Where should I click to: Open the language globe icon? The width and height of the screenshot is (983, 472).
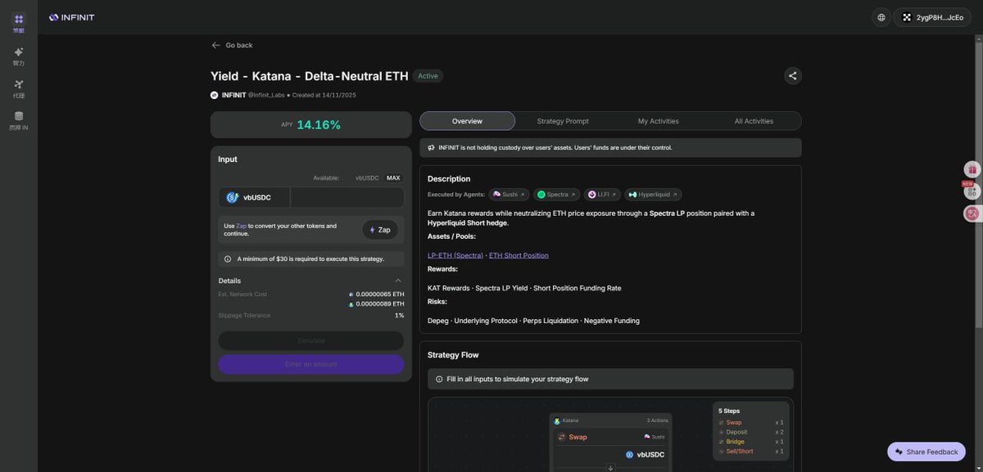[881, 17]
